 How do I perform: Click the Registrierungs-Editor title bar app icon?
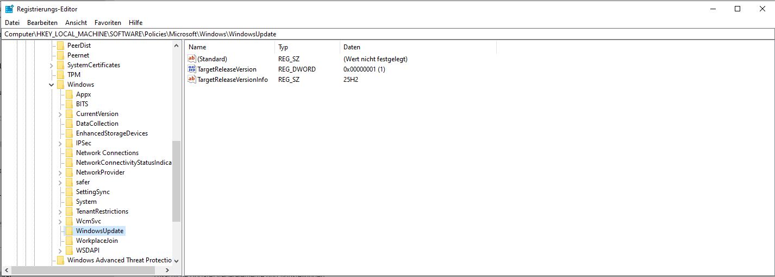click(x=9, y=9)
